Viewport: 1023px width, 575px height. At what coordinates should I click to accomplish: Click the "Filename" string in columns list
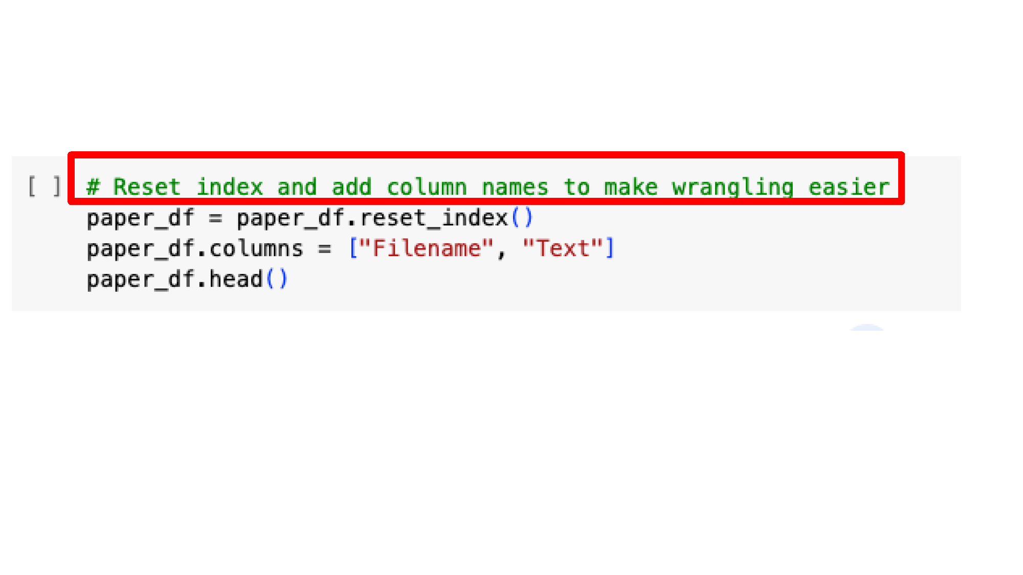point(426,249)
